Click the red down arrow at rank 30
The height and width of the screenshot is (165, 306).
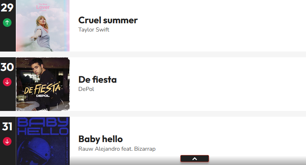coord(7,82)
